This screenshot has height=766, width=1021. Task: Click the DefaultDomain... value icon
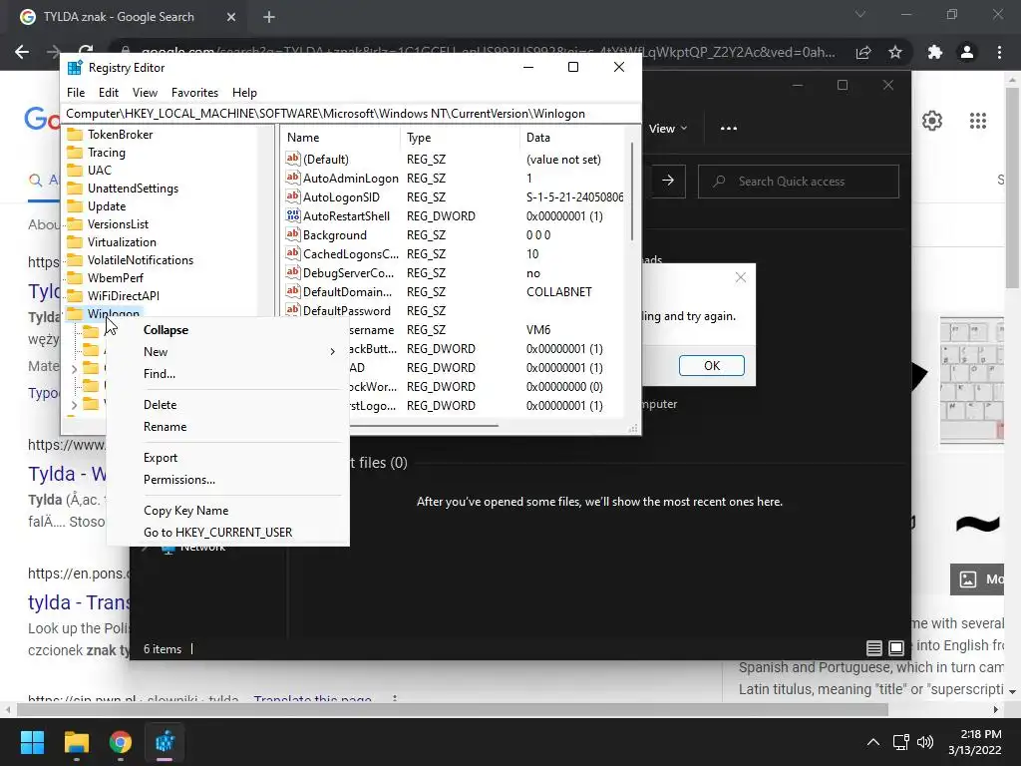pyautogui.click(x=293, y=290)
